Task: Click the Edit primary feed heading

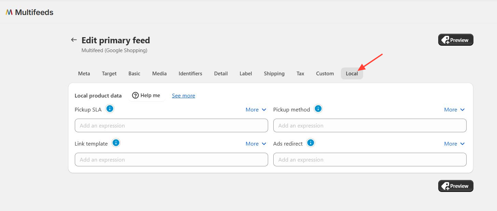Action: click(116, 40)
